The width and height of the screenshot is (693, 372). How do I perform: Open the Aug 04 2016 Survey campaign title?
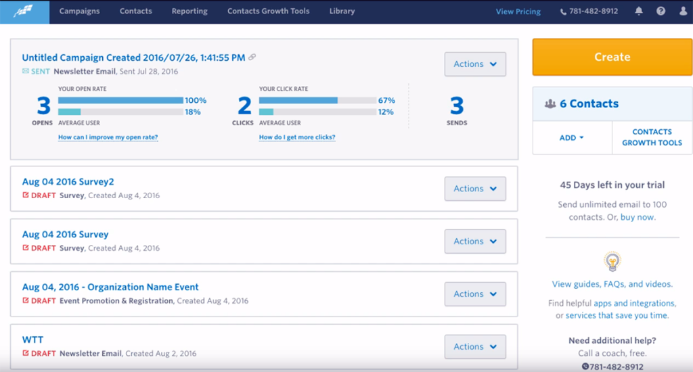coord(66,234)
